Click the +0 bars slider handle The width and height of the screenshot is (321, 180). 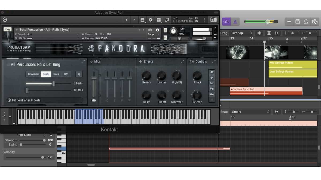tap(27, 90)
